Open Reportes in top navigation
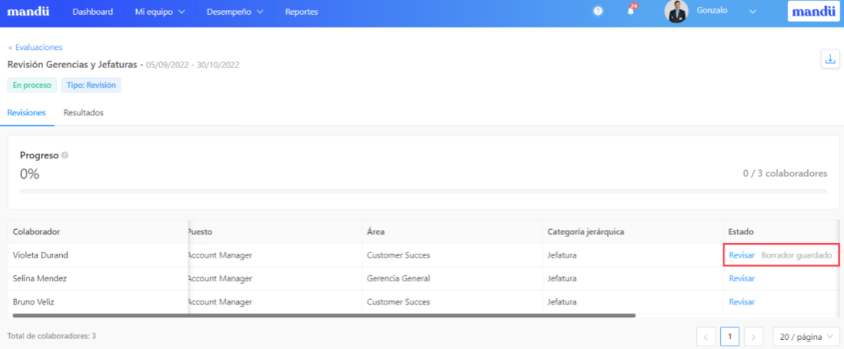 click(302, 12)
